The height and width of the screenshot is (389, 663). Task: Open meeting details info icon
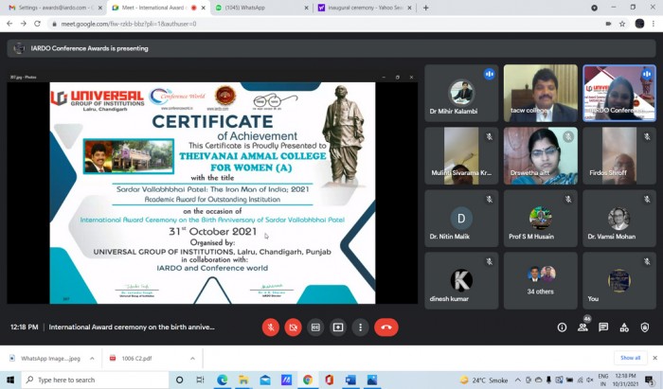point(562,327)
